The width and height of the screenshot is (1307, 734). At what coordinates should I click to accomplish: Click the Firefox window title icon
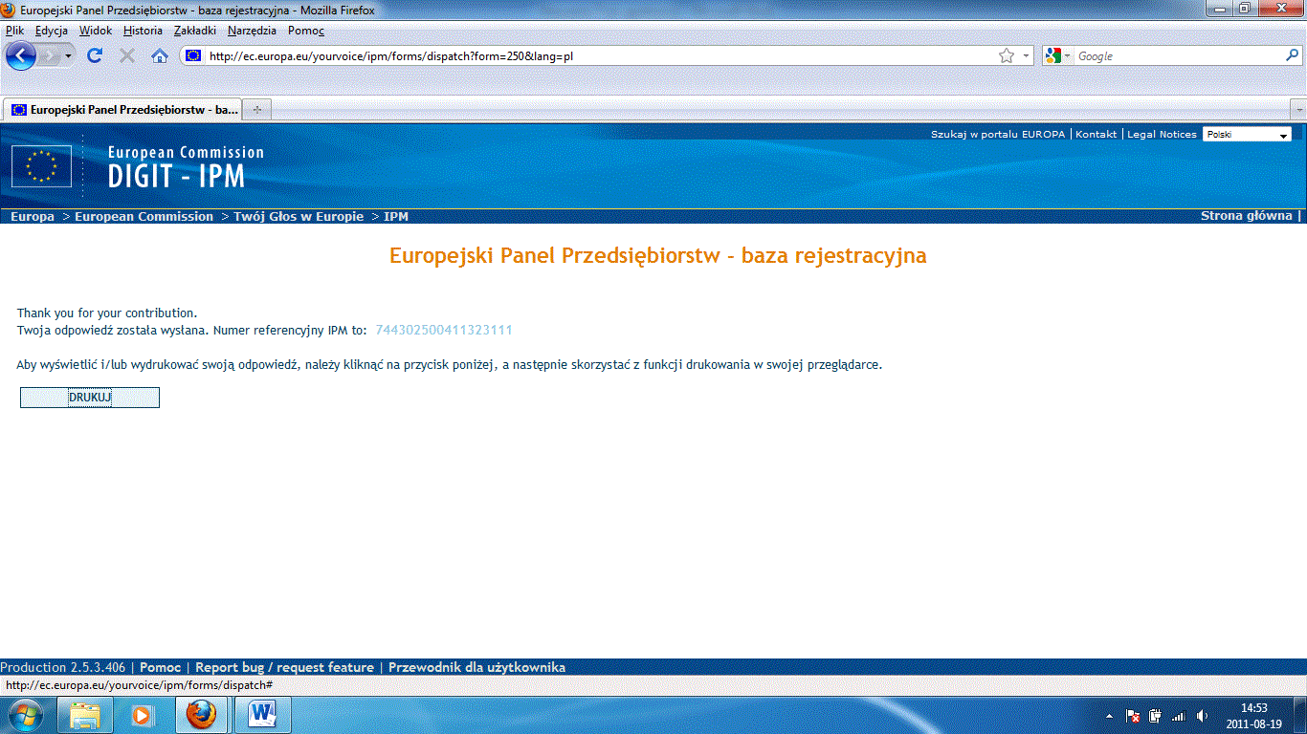[9, 11]
